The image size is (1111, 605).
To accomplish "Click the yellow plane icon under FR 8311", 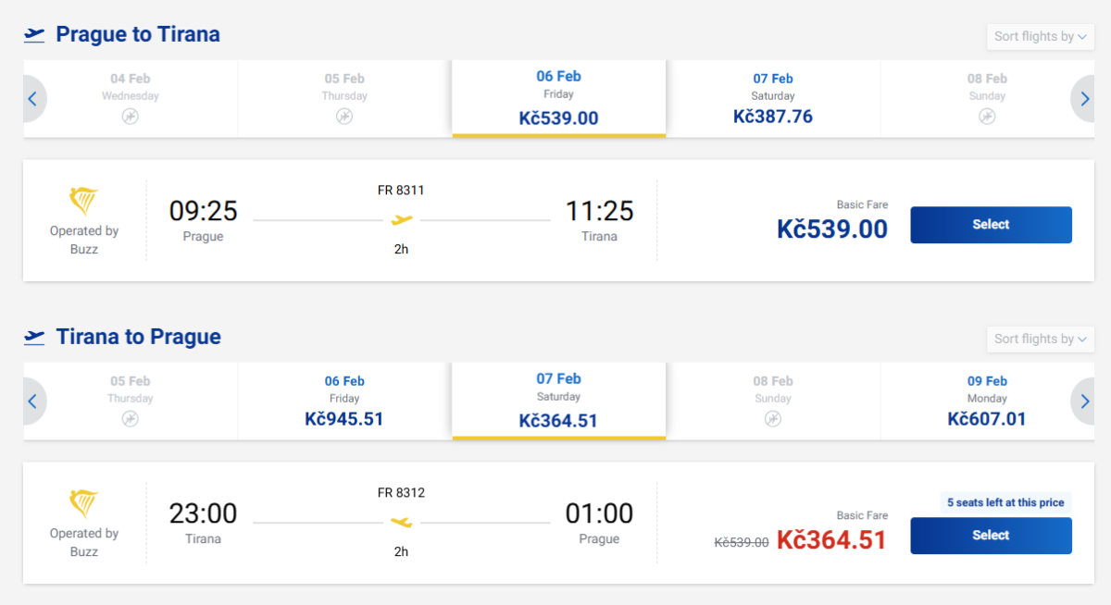I will 402,220.
